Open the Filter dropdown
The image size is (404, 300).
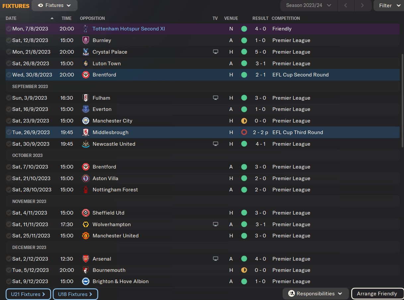point(389,6)
